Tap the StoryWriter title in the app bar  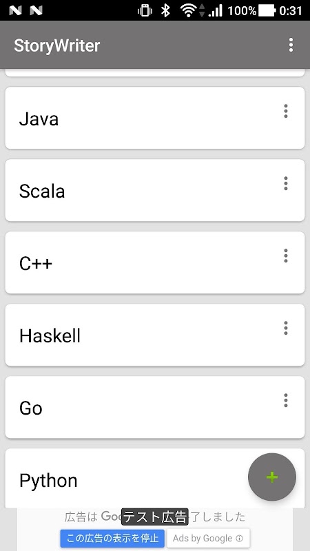(x=57, y=45)
